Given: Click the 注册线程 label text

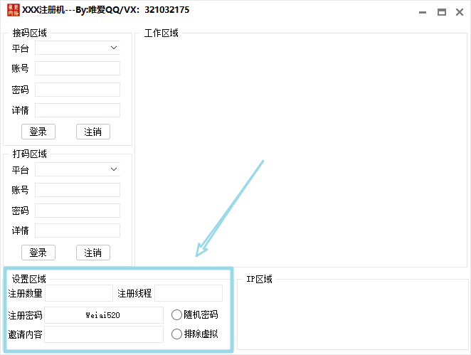Looking at the screenshot, I should (134, 293).
